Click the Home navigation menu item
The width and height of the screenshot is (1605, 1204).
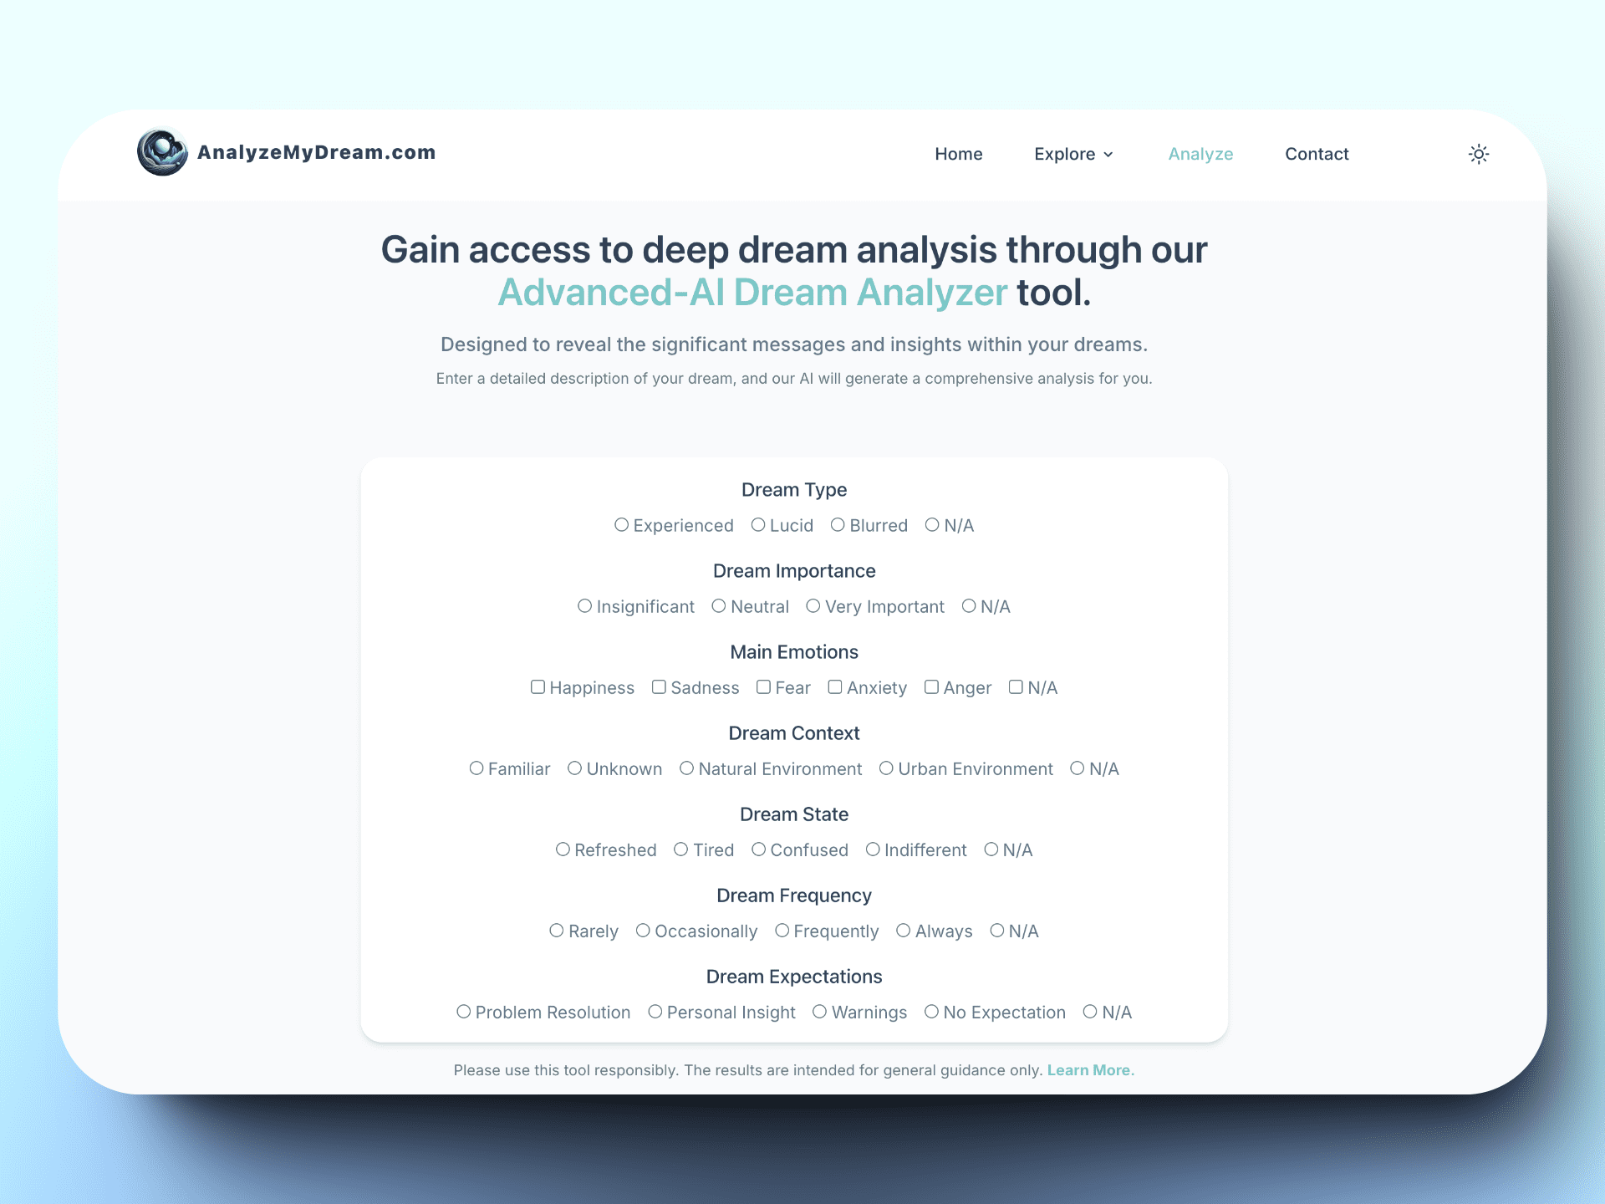(958, 155)
